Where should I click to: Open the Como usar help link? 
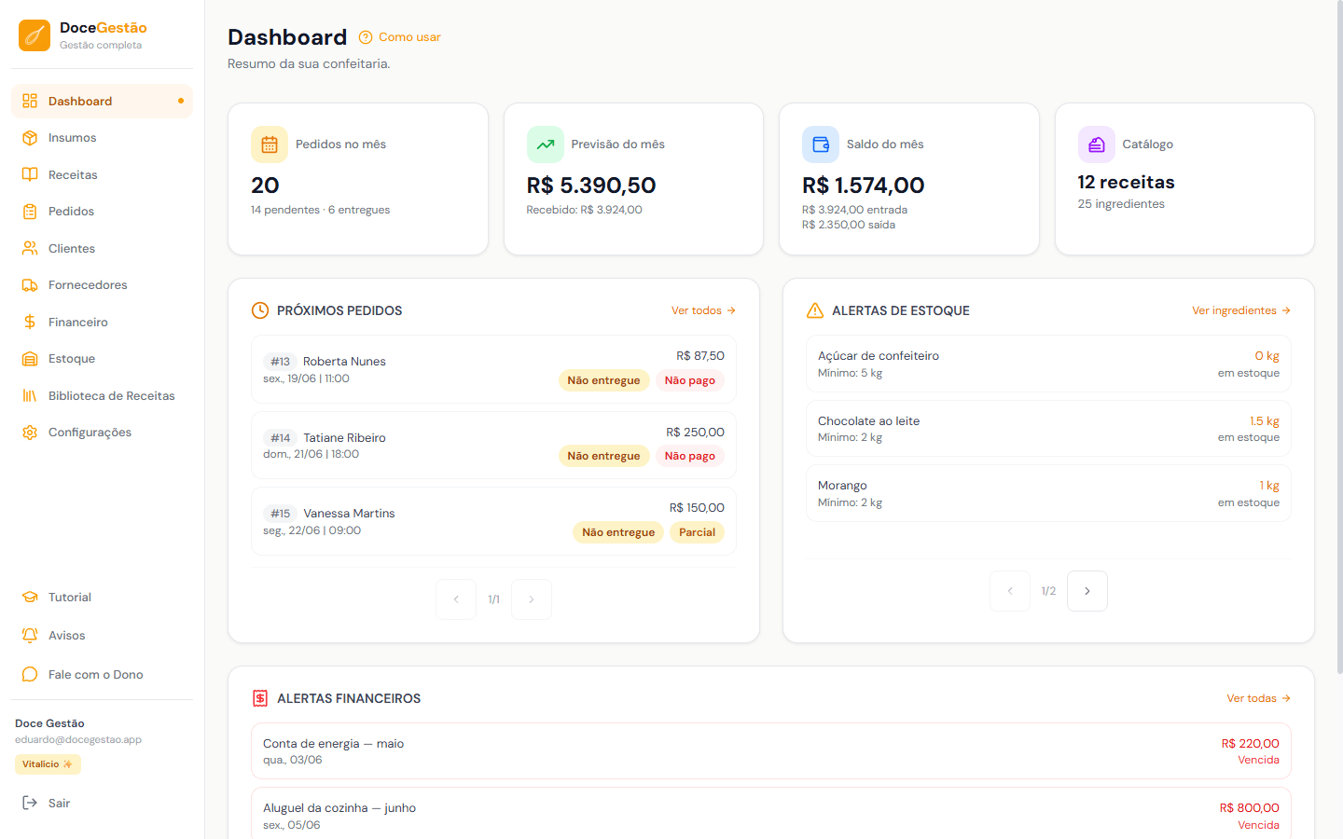400,37
